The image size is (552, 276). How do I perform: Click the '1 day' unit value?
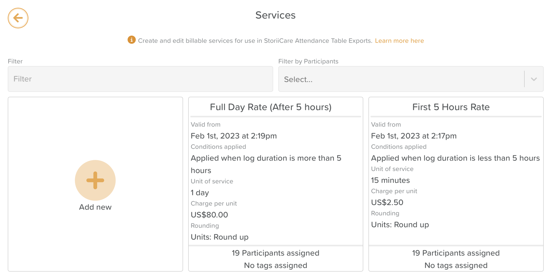(x=200, y=193)
